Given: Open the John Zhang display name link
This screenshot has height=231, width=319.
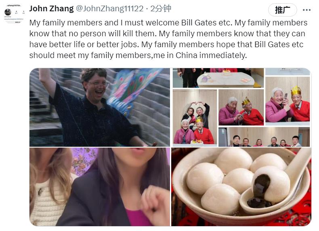Looking at the screenshot, I should [x=51, y=8].
